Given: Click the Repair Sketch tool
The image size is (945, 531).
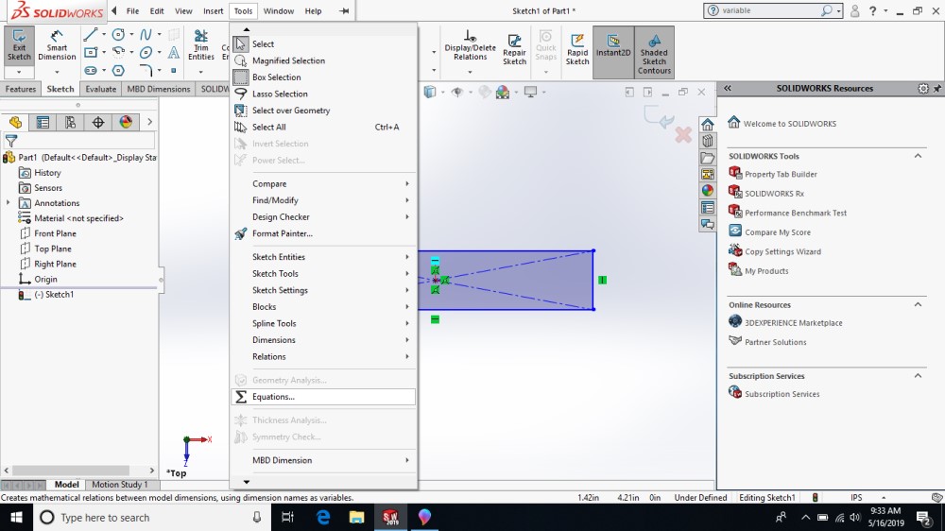Looking at the screenshot, I should (x=514, y=48).
